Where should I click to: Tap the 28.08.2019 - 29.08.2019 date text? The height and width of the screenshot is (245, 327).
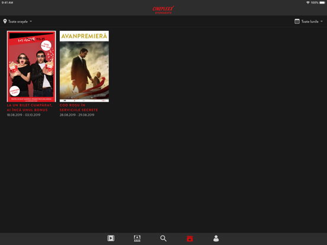[77, 115]
